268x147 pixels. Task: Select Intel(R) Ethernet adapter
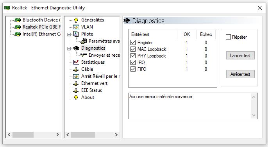tap(41, 34)
